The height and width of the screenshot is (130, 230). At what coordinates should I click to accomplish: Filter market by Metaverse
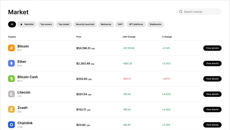pos(106,24)
